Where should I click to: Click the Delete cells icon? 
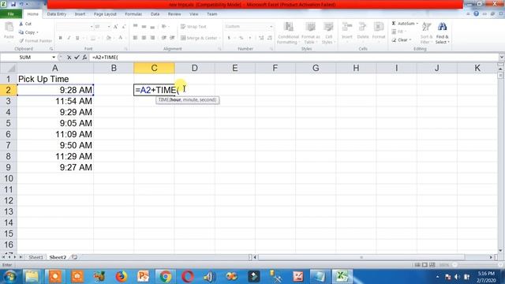pyautogui.click(x=363, y=27)
